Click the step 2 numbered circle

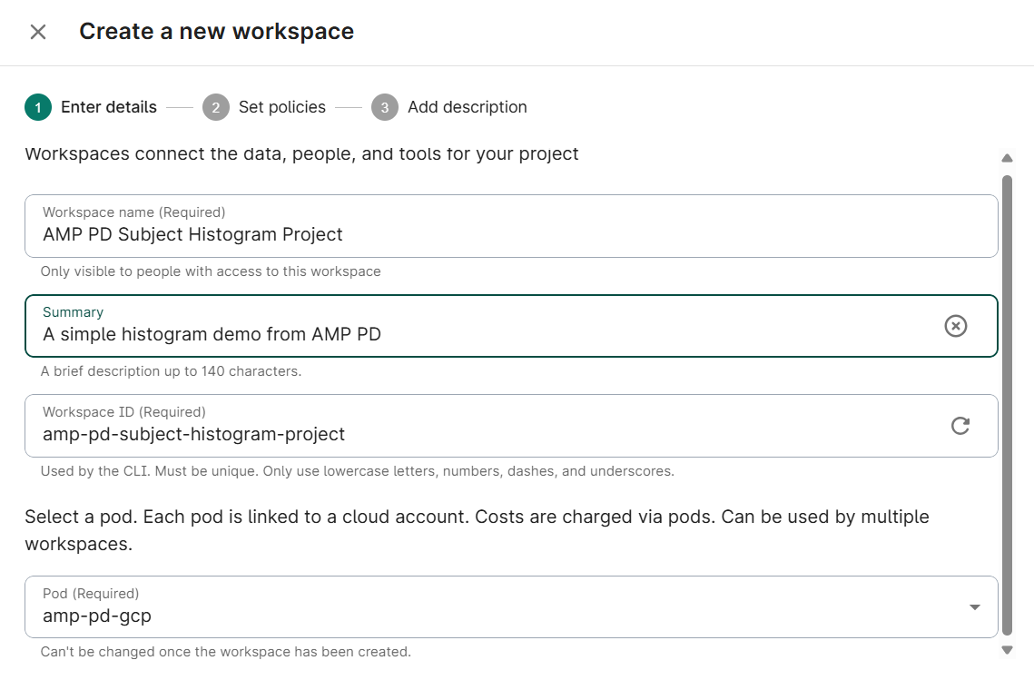click(x=215, y=107)
